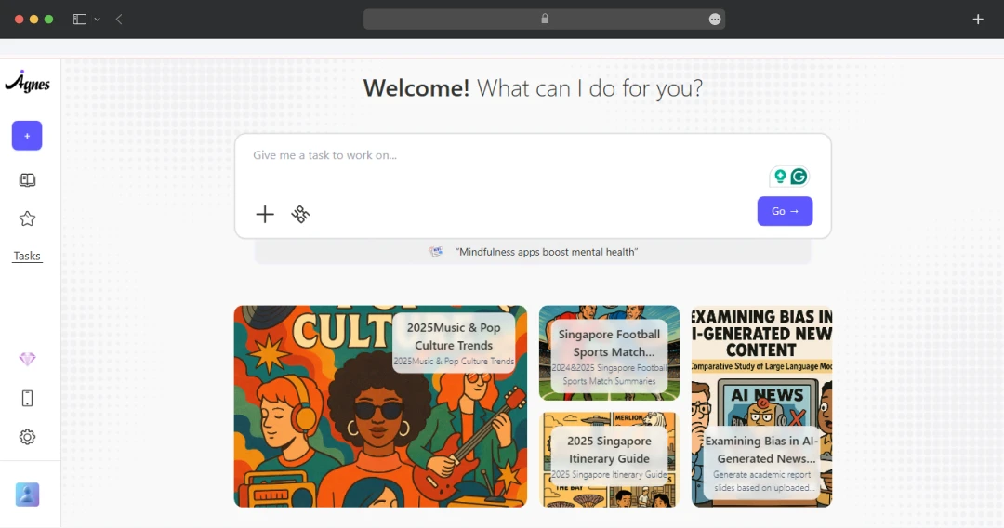Image resolution: width=1004 pixels, height=528 pixels.
Task: Start a new task with blue plus button
Action: point(27,136)
